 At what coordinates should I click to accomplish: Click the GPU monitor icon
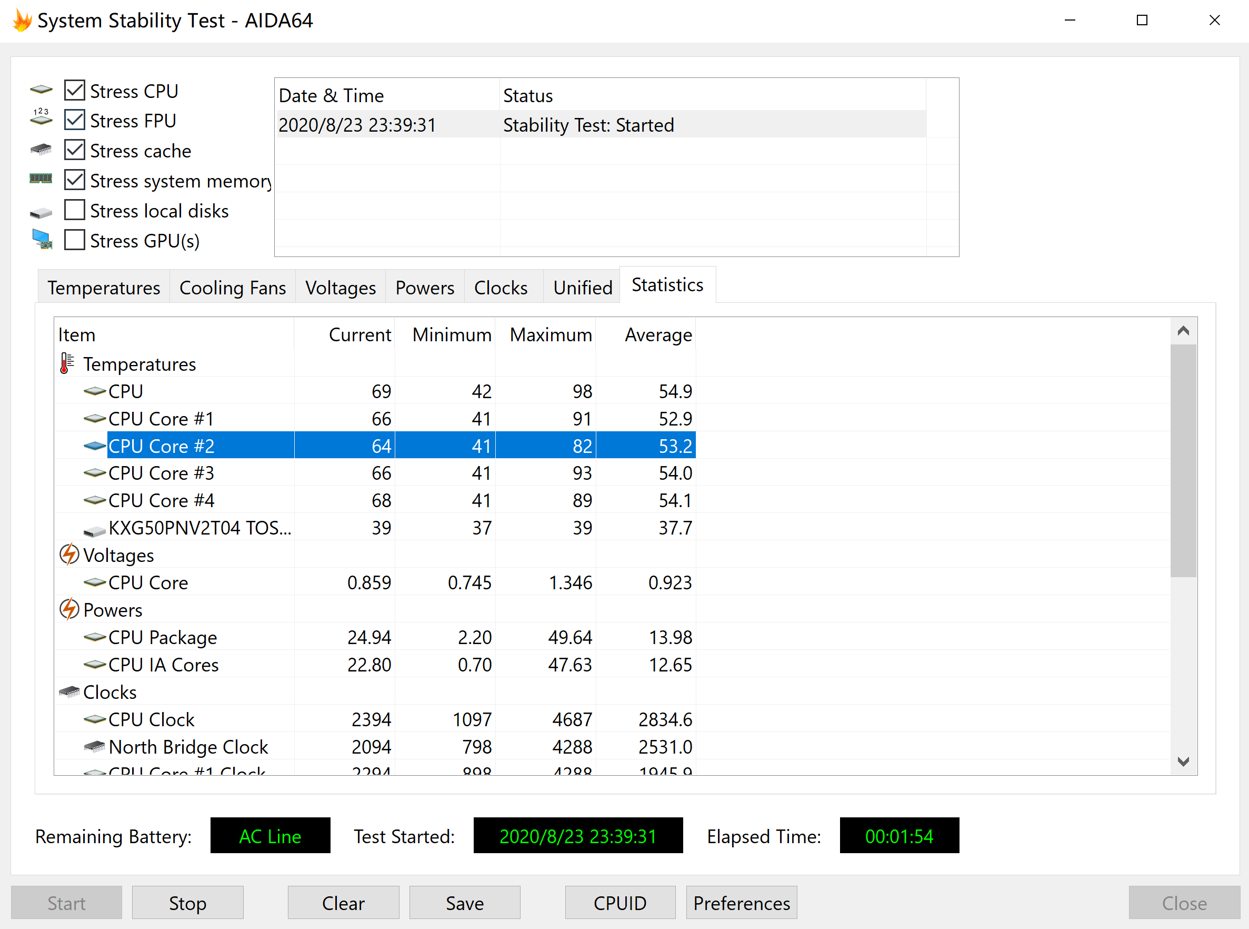click(x=42, y=239)
